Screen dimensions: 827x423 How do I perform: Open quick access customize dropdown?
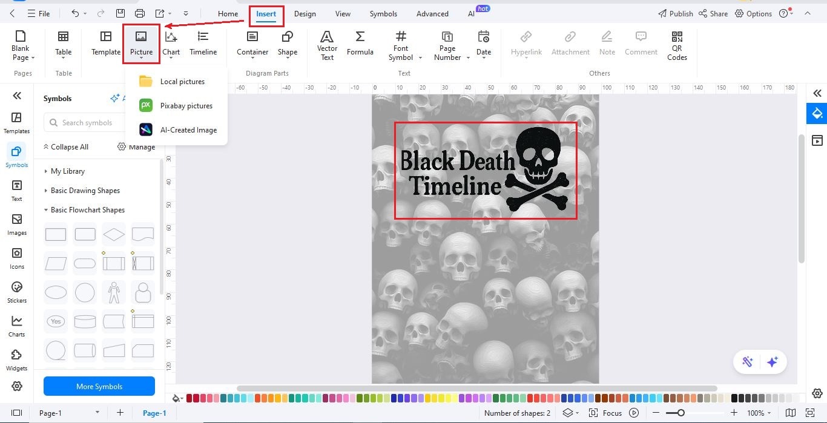(186, 13)
